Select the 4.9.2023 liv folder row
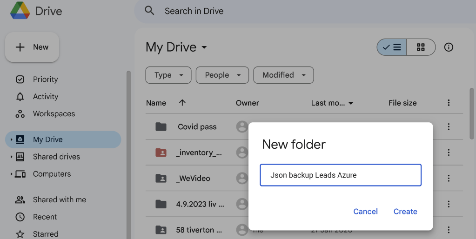This screenshot has width=476, height=239. coord(304,204)
